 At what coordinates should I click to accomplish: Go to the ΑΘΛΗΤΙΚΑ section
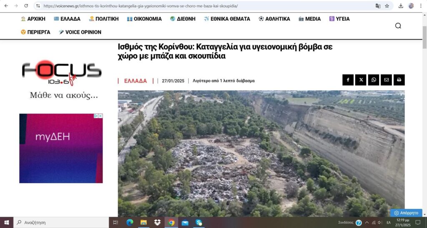pyautogui.click(x=274, y=19)
